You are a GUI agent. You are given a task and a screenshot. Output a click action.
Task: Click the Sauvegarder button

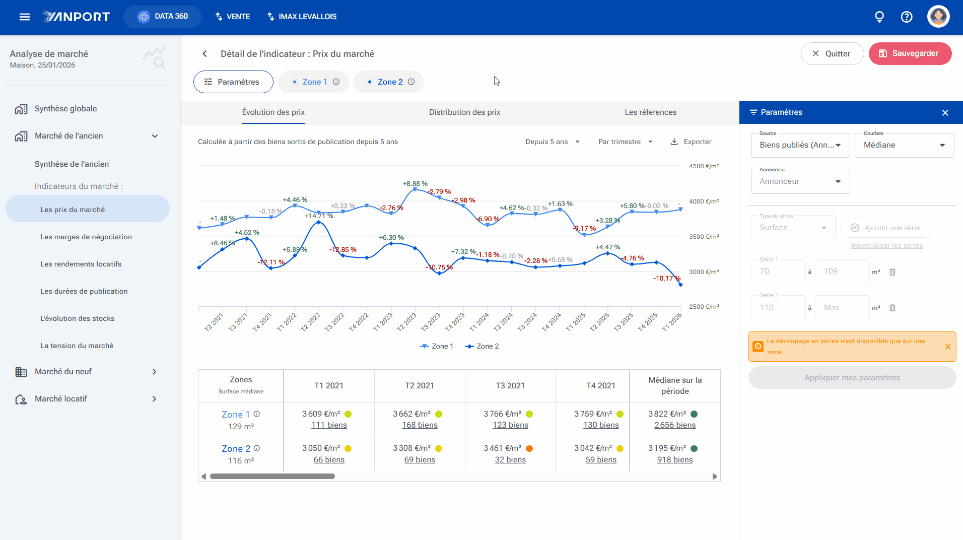pyautogui.click(x=910, y=53)
